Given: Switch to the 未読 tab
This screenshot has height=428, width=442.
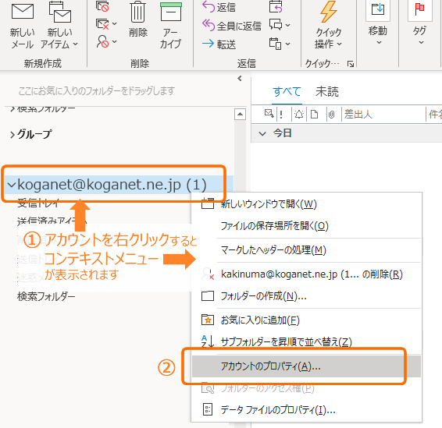Looking at the screenshot, I should (x=327, y=92).
